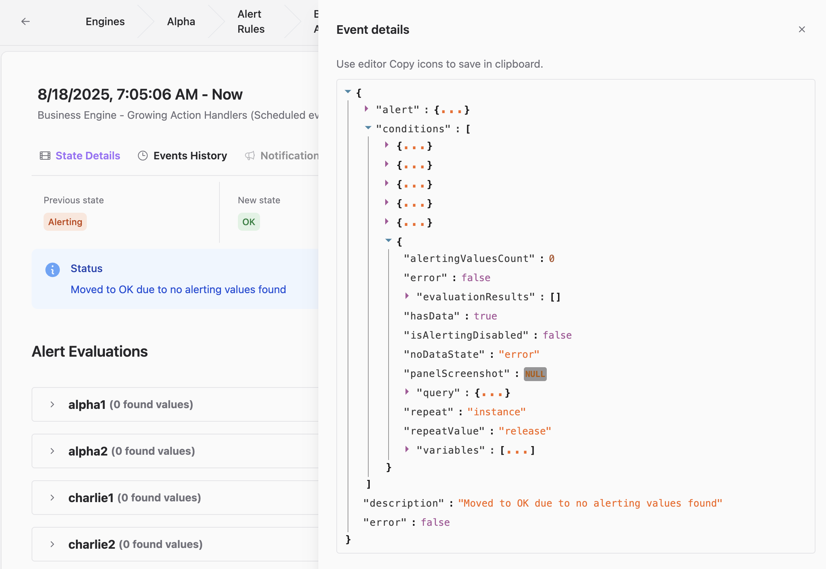Expand the "alert" JSON node
Viewport: 826px width, 569px height.
(366, 109)
